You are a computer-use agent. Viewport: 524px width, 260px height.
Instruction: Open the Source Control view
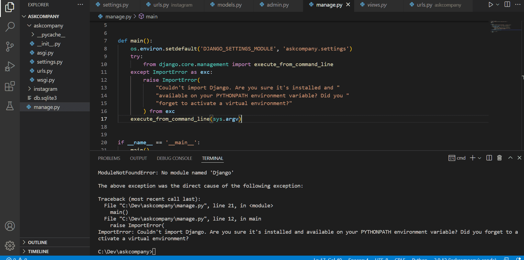(x=10, y=47)
